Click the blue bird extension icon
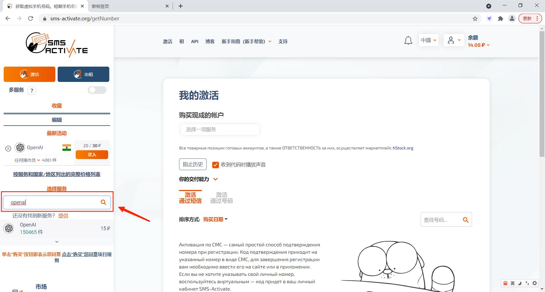The image size is (545, 292). pyautogui.click(x=489, y=19)
